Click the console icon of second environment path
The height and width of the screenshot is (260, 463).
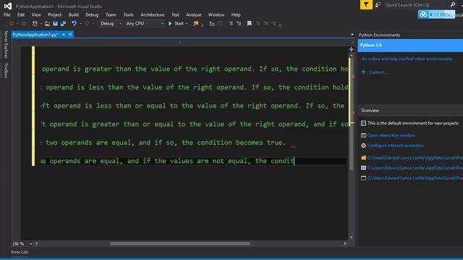pos(363,168)
